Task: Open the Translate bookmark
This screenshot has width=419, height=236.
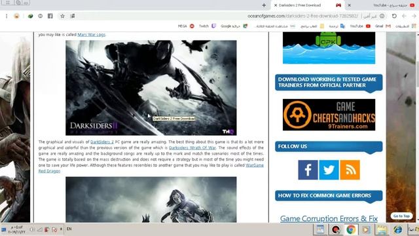Action: coord(337,26)
